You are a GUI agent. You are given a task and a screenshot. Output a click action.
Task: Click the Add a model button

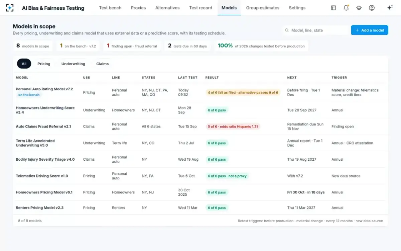point(369,30)
